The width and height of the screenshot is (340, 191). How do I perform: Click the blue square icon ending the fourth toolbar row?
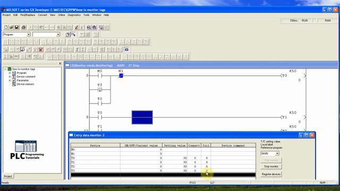[126, 49]
